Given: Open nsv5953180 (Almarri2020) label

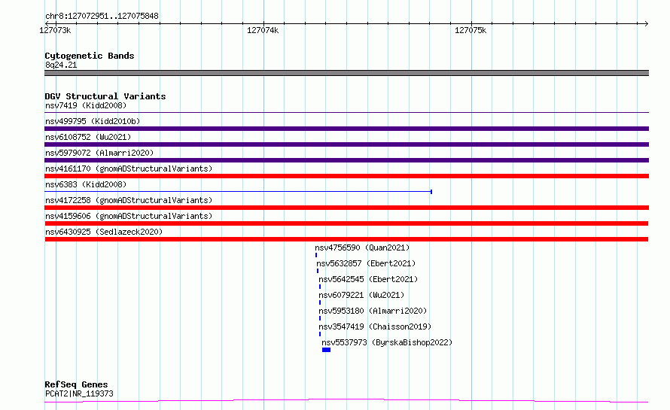Looking at the screenshot, I should (x=373, y=311).
